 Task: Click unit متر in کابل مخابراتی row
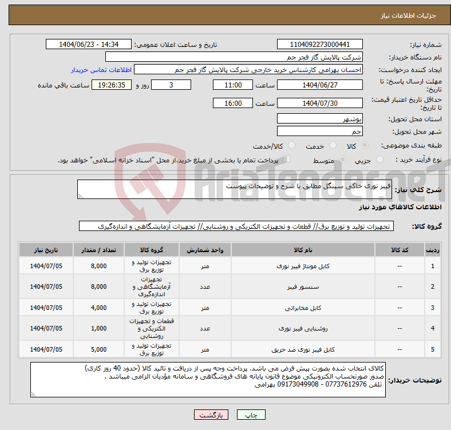[205, 308]
